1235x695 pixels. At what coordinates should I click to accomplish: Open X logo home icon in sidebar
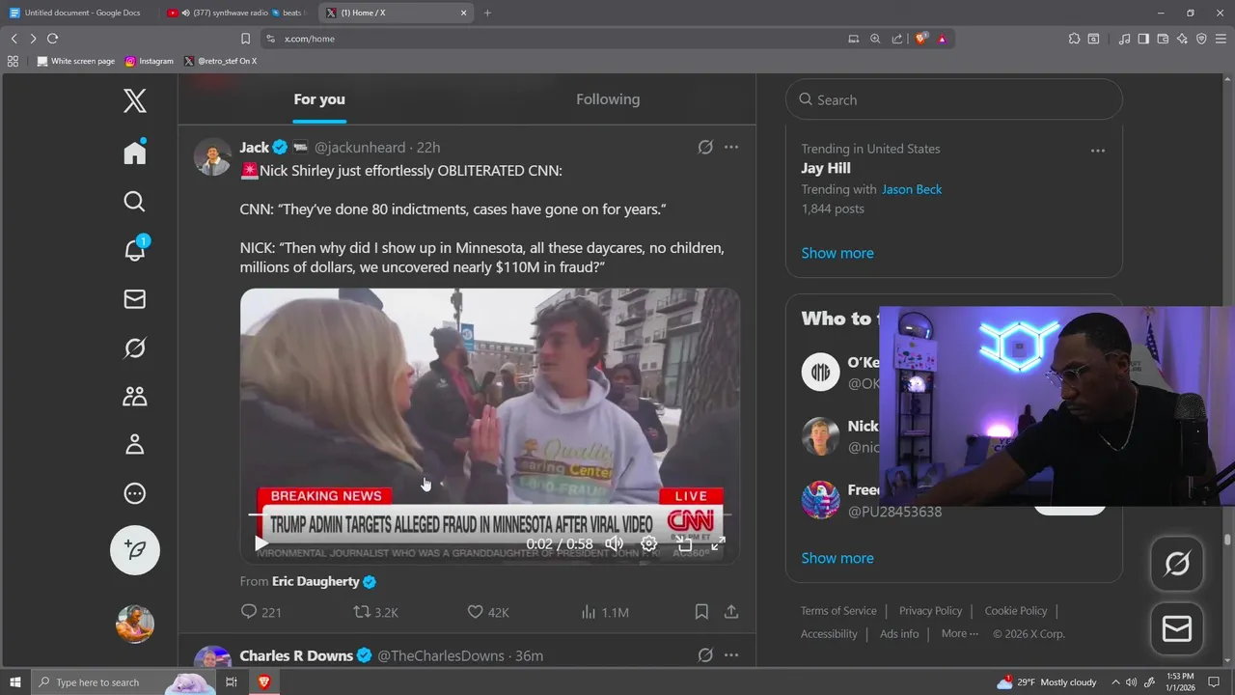[135, 100]
